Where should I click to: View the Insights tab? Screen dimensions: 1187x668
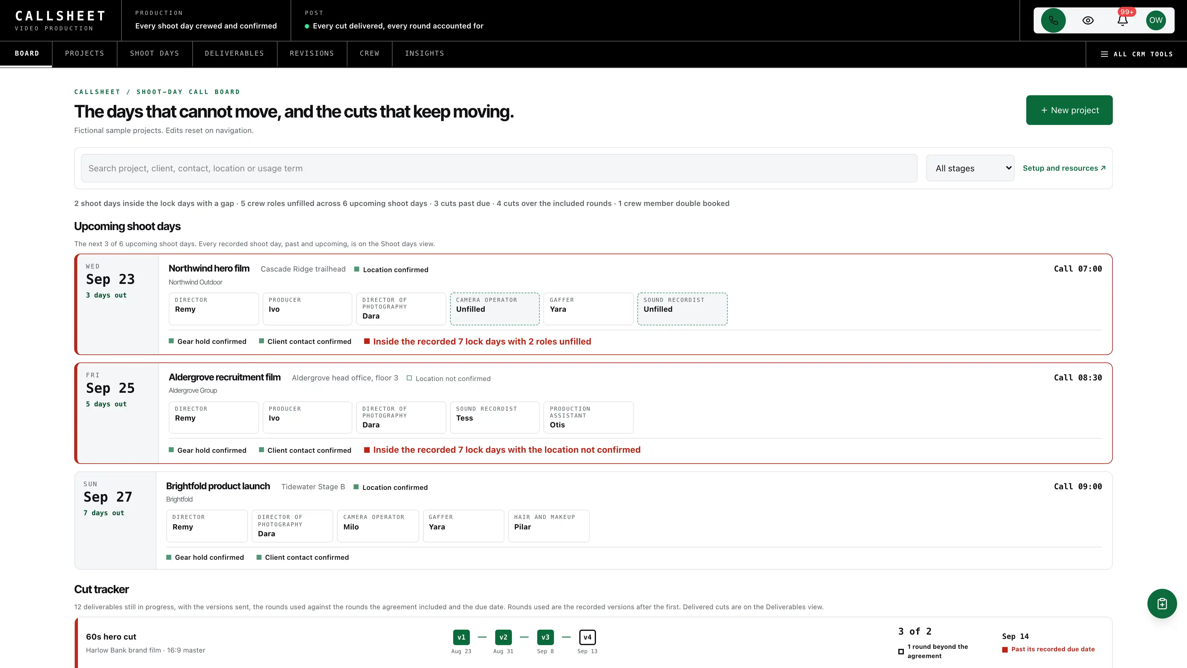(424, 54)
